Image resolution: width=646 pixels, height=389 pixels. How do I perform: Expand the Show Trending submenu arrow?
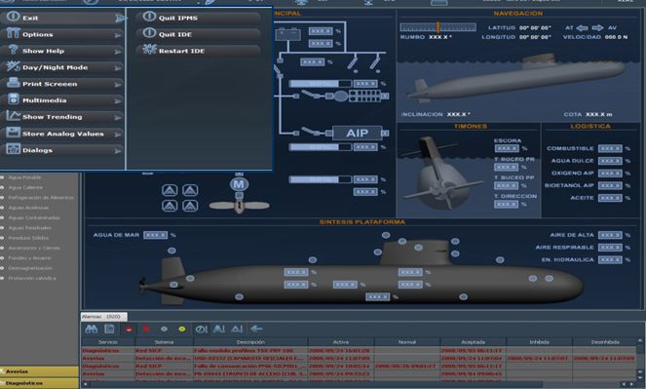click(x=118, y=117)
